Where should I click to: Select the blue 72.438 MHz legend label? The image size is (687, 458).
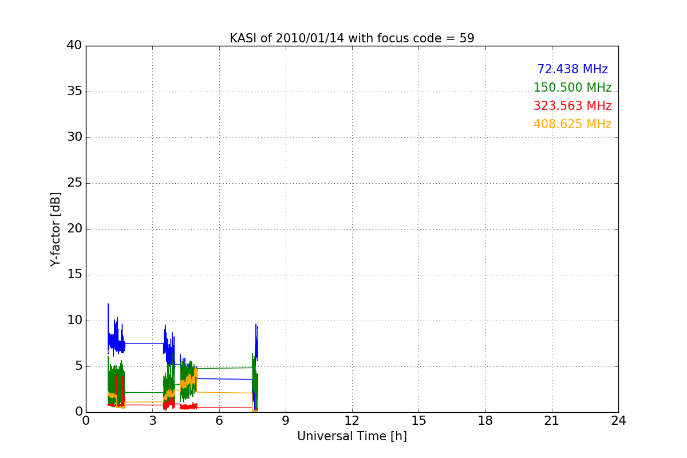click(572, 69)
